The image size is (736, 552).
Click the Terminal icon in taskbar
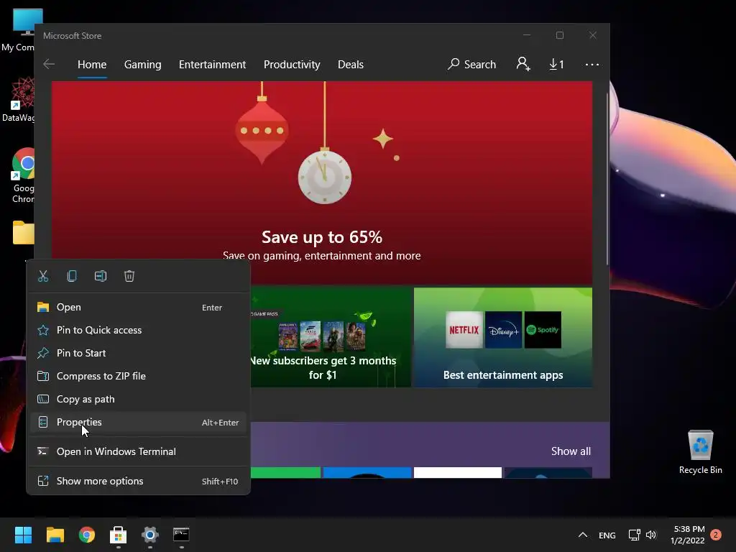tap(181, 535)
